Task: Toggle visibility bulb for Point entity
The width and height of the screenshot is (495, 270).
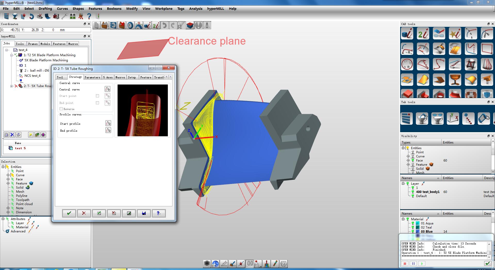Action: (x=413, y=152)
